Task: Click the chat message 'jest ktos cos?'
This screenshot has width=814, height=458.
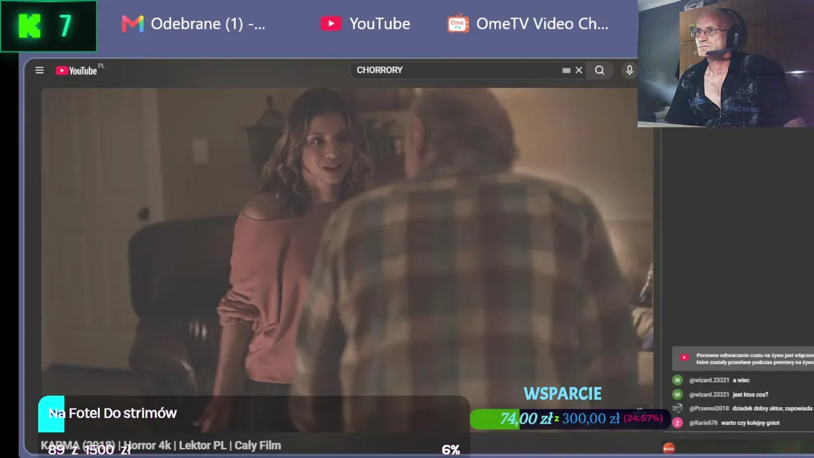Action: (750, 394)
